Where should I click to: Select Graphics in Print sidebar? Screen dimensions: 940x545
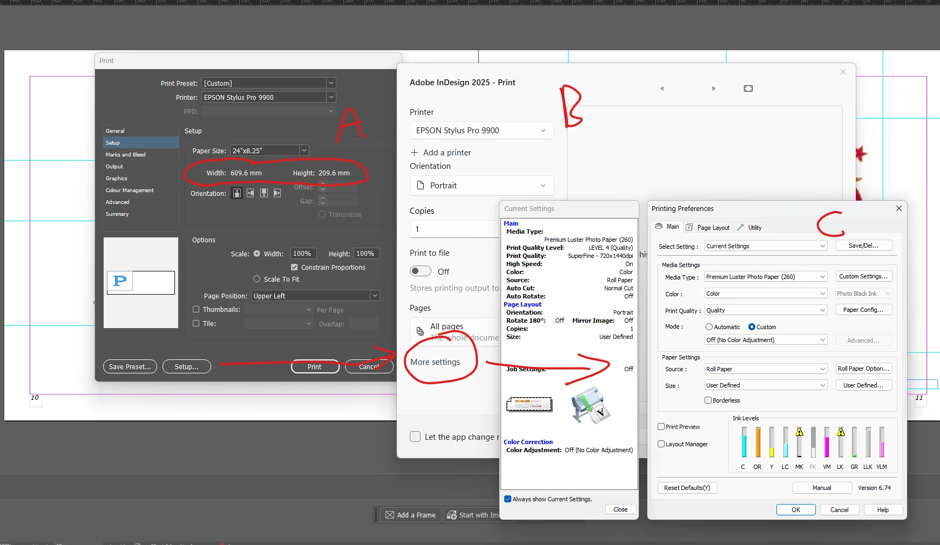141,178
